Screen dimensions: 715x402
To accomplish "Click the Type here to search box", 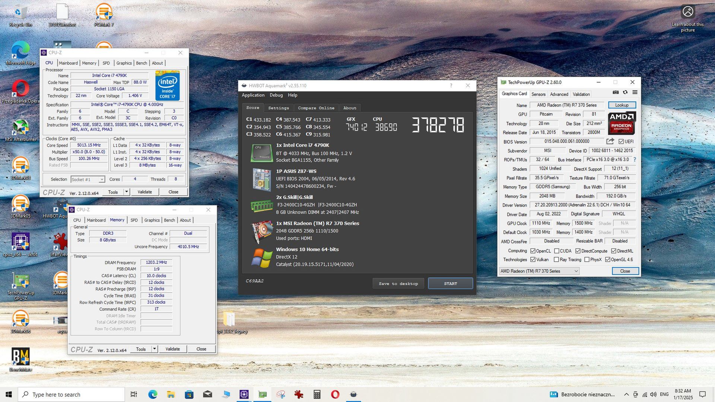I will click(x=72, y=395).
